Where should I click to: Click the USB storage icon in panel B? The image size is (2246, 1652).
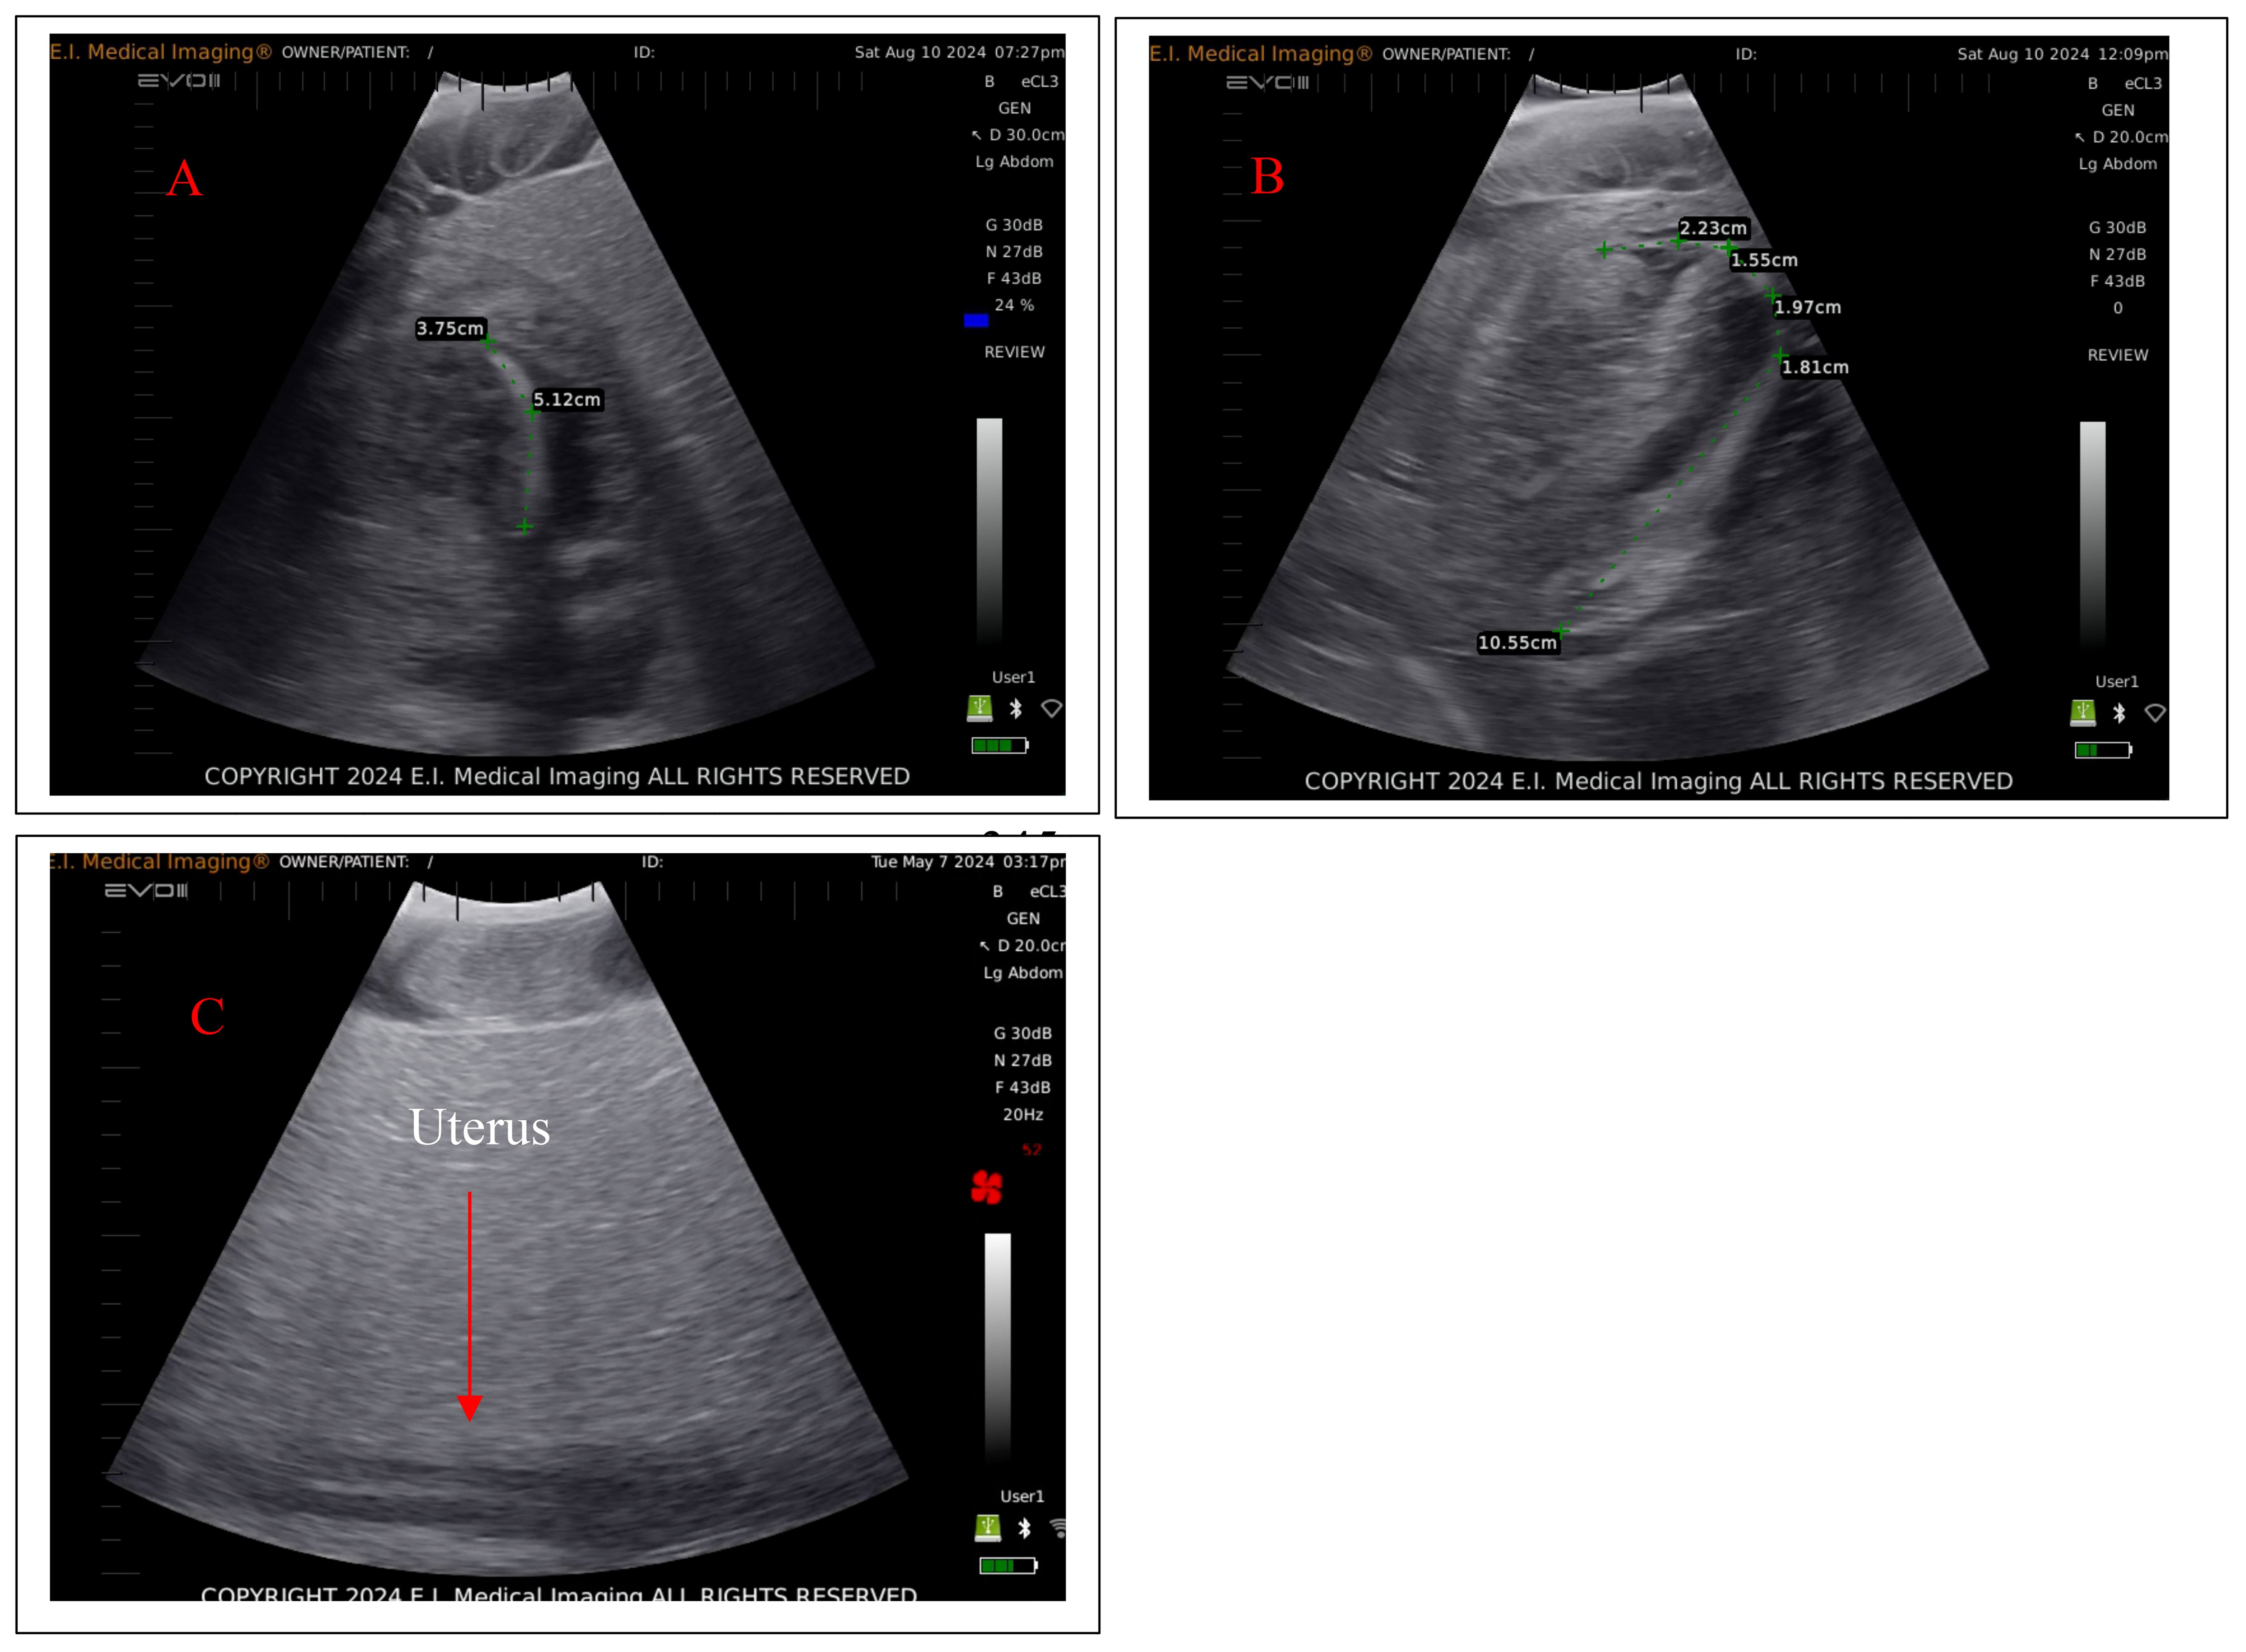pos(2082,713)
